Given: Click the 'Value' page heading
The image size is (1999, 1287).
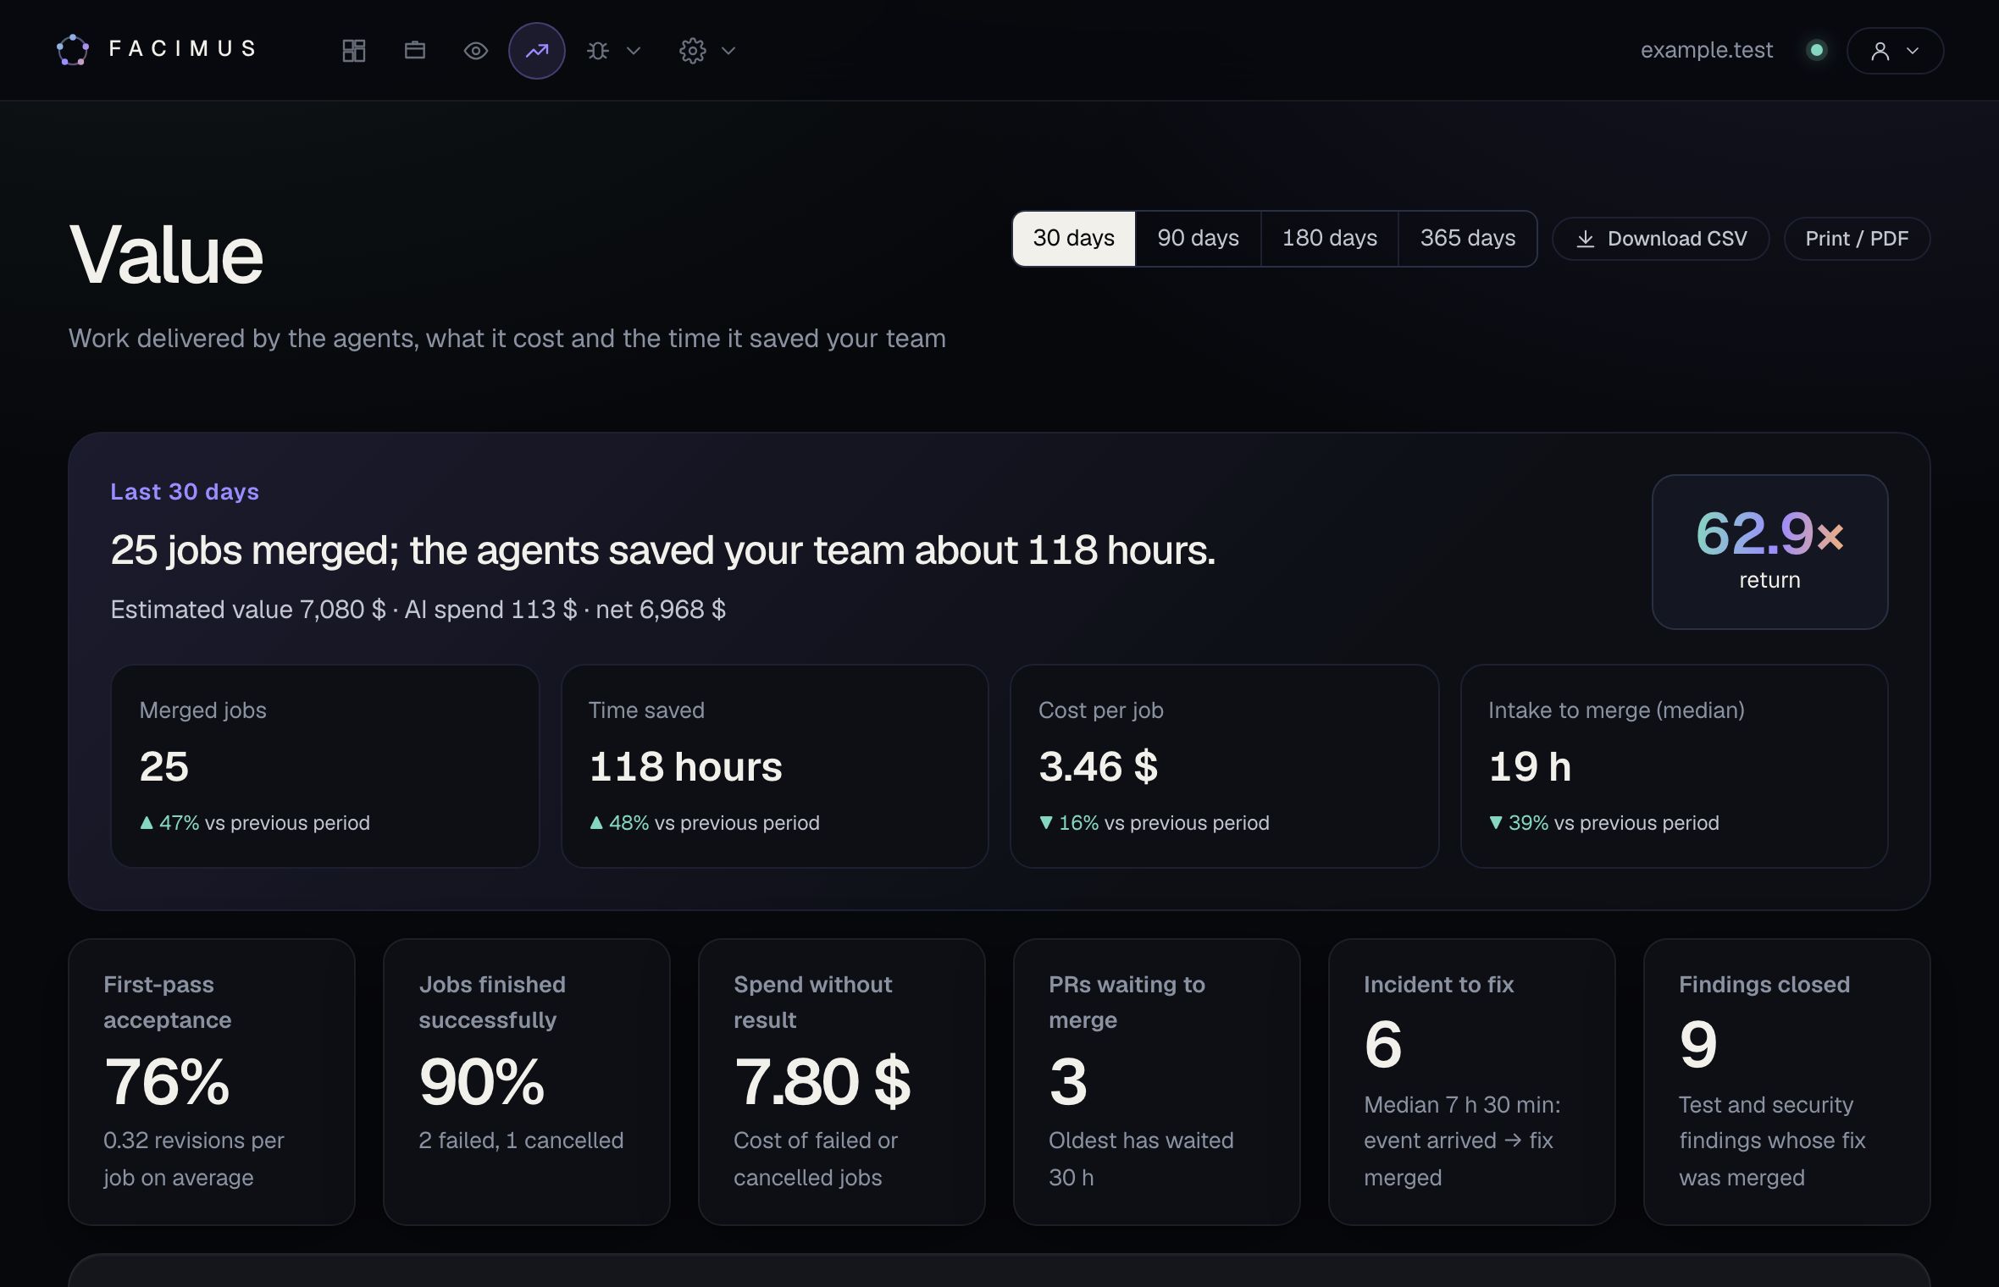Looking at the screenshot, I should (x=166, y=255).
